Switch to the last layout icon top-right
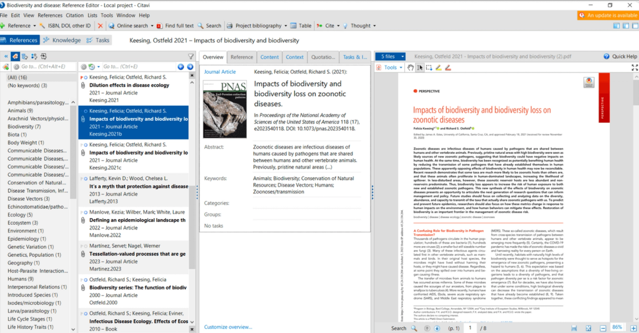The width and height of the screenshot is (639, 333). (x=635, y=26)
